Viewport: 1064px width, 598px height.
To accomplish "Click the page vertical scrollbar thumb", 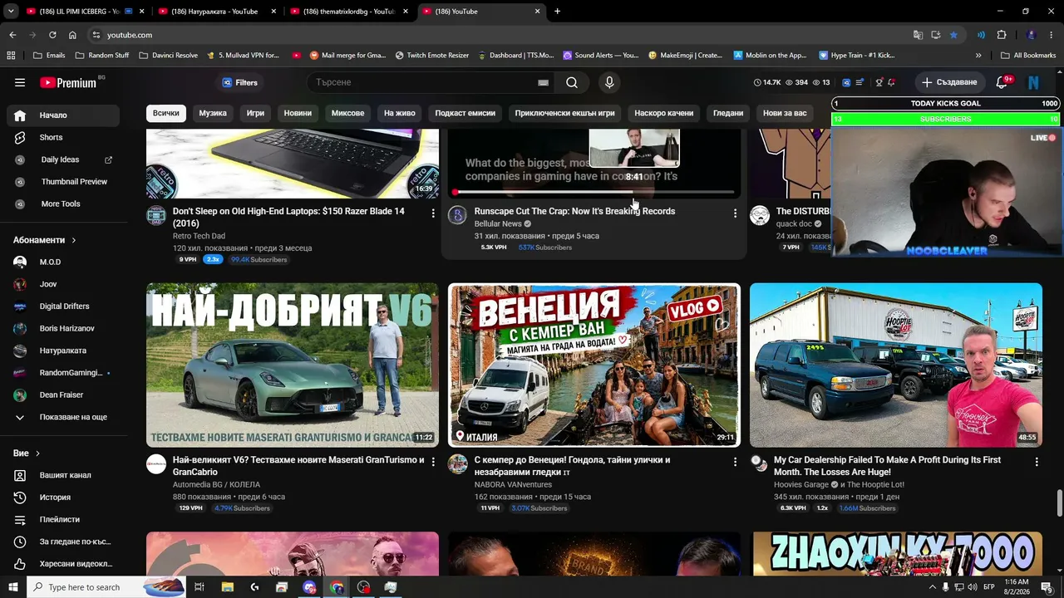I will (1059, 502).
